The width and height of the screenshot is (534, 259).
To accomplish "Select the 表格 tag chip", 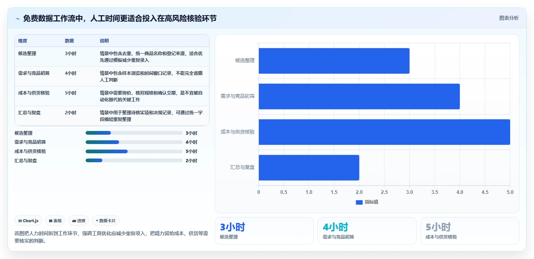I will [x=55, y=221].
